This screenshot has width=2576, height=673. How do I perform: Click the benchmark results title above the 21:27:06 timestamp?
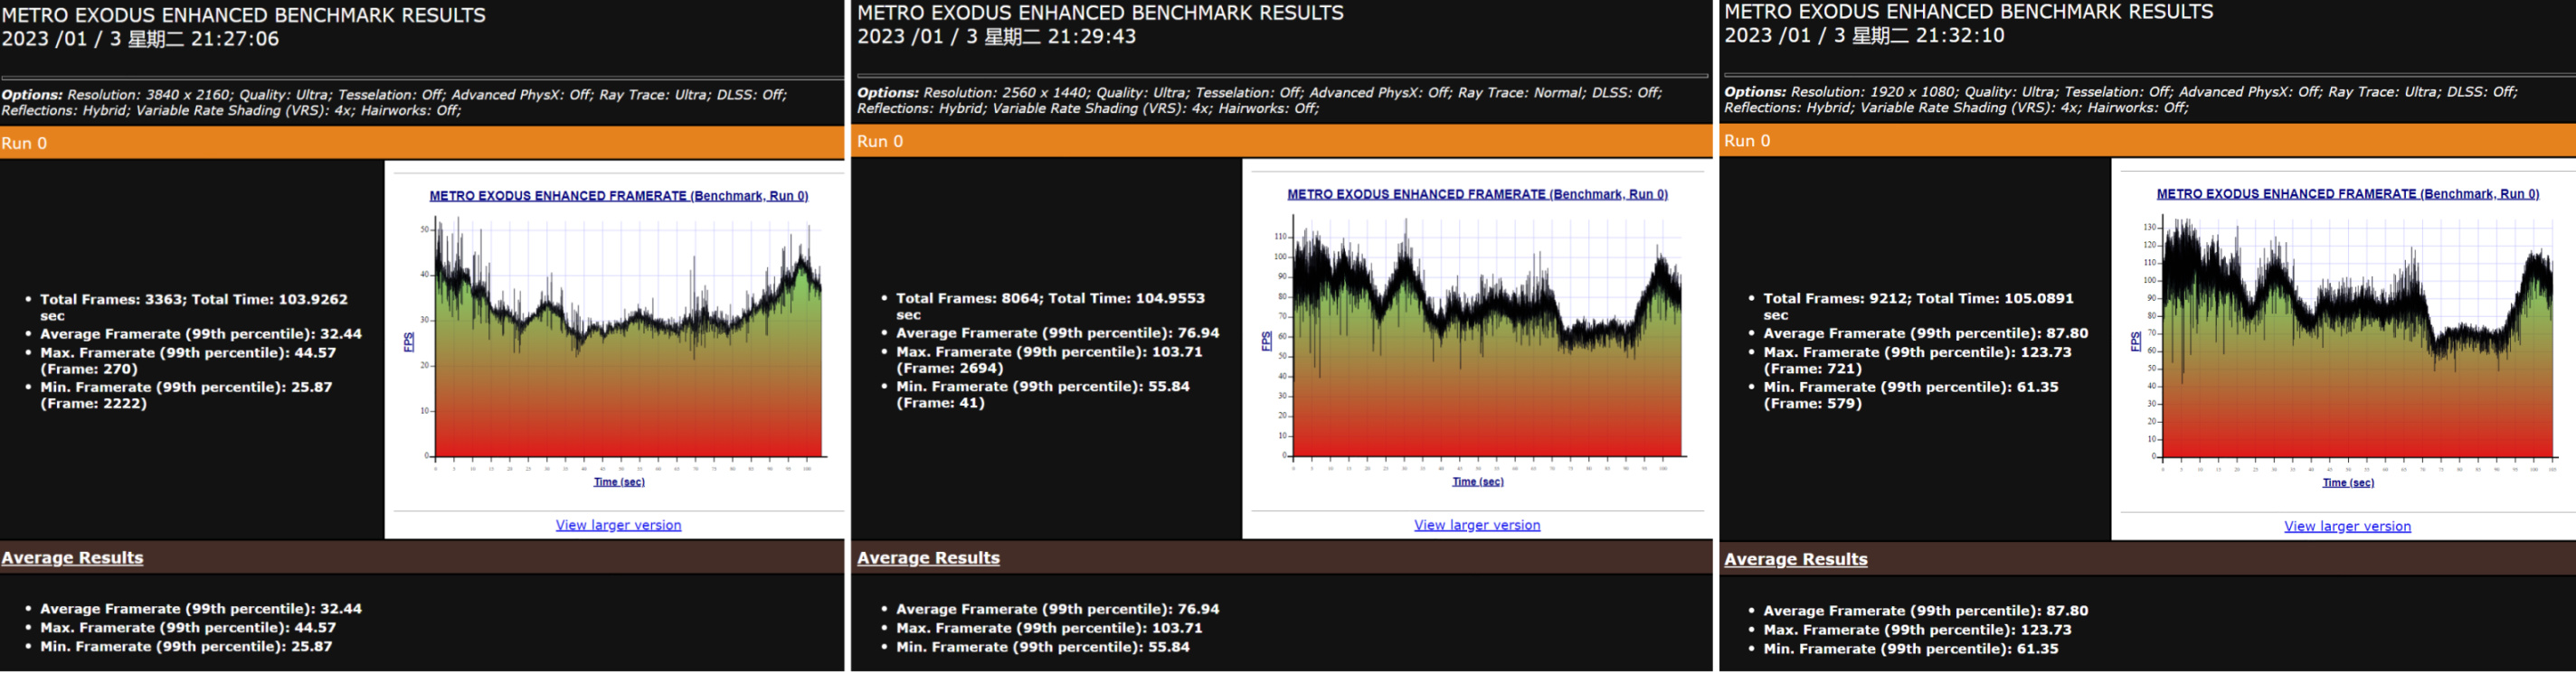243,15
